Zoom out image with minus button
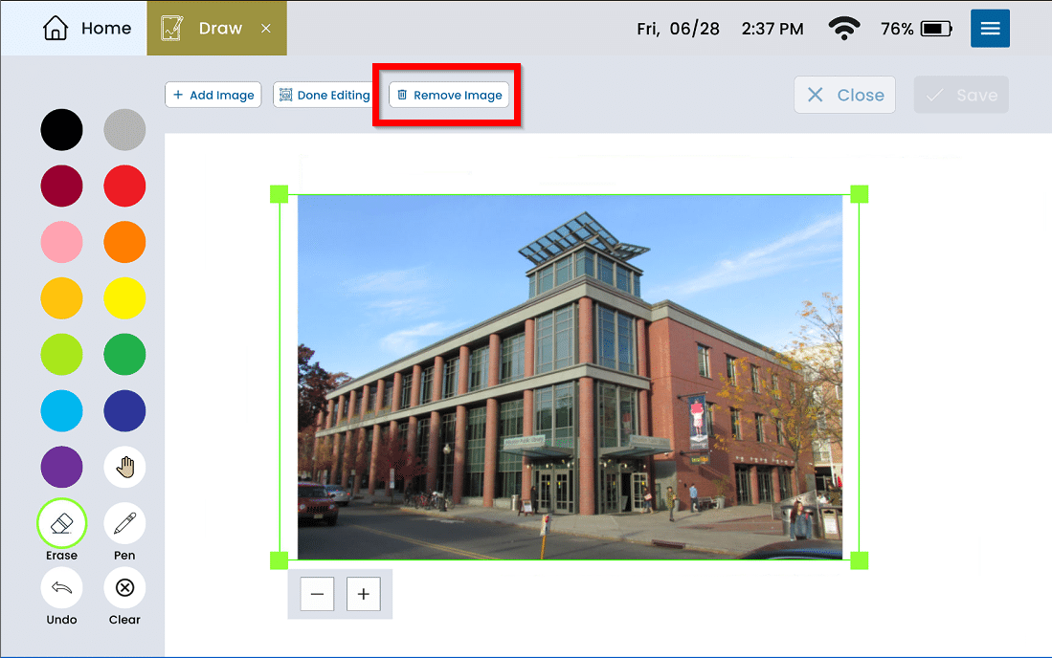Screen dimensions: 1052x658 317,594
